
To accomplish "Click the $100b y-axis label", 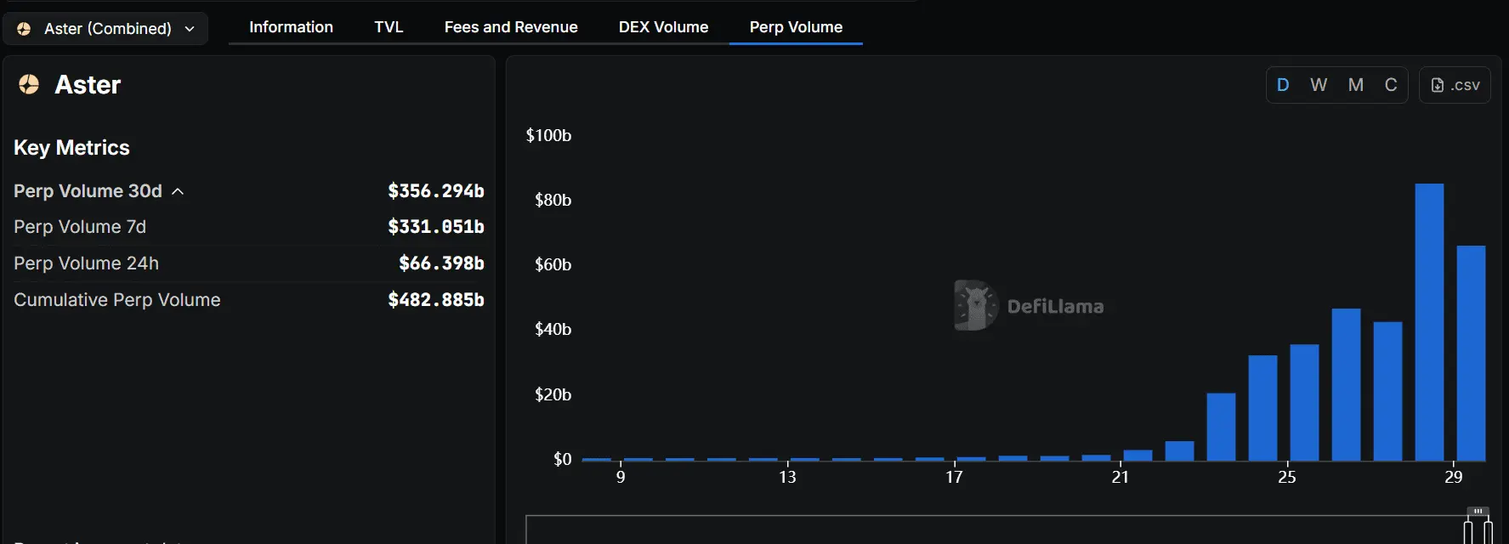I will click(548, 135).
